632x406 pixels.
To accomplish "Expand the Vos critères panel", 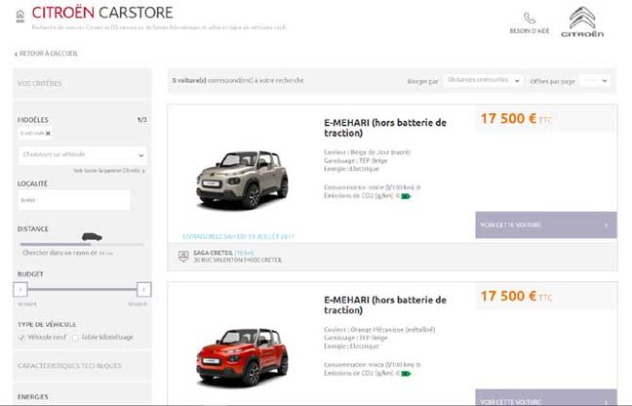I will click(x=82, y=84).
